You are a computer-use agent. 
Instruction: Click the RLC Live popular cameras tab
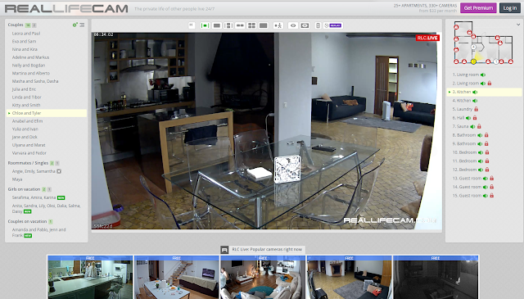(263, 250)
